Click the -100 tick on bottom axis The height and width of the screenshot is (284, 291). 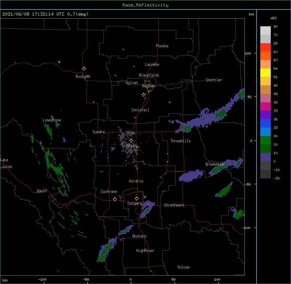[x=42, y=279]
